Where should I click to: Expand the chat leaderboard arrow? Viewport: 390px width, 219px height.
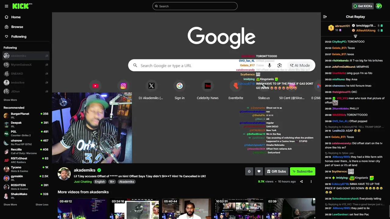coord(355,36)
